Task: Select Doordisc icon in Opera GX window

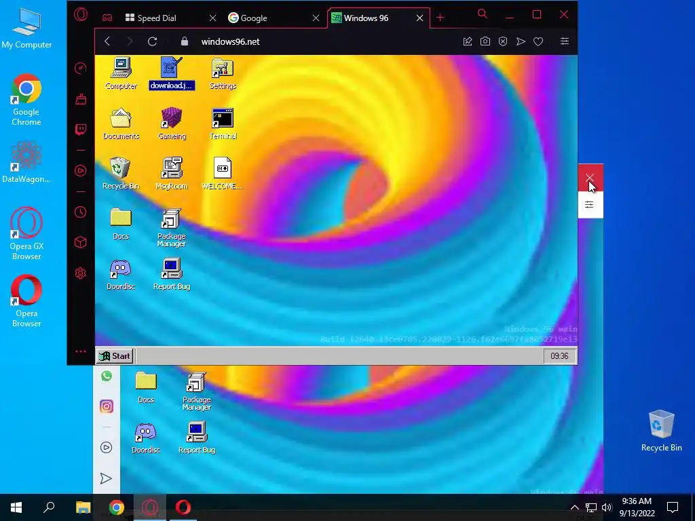Action: (x=121, y=274)
